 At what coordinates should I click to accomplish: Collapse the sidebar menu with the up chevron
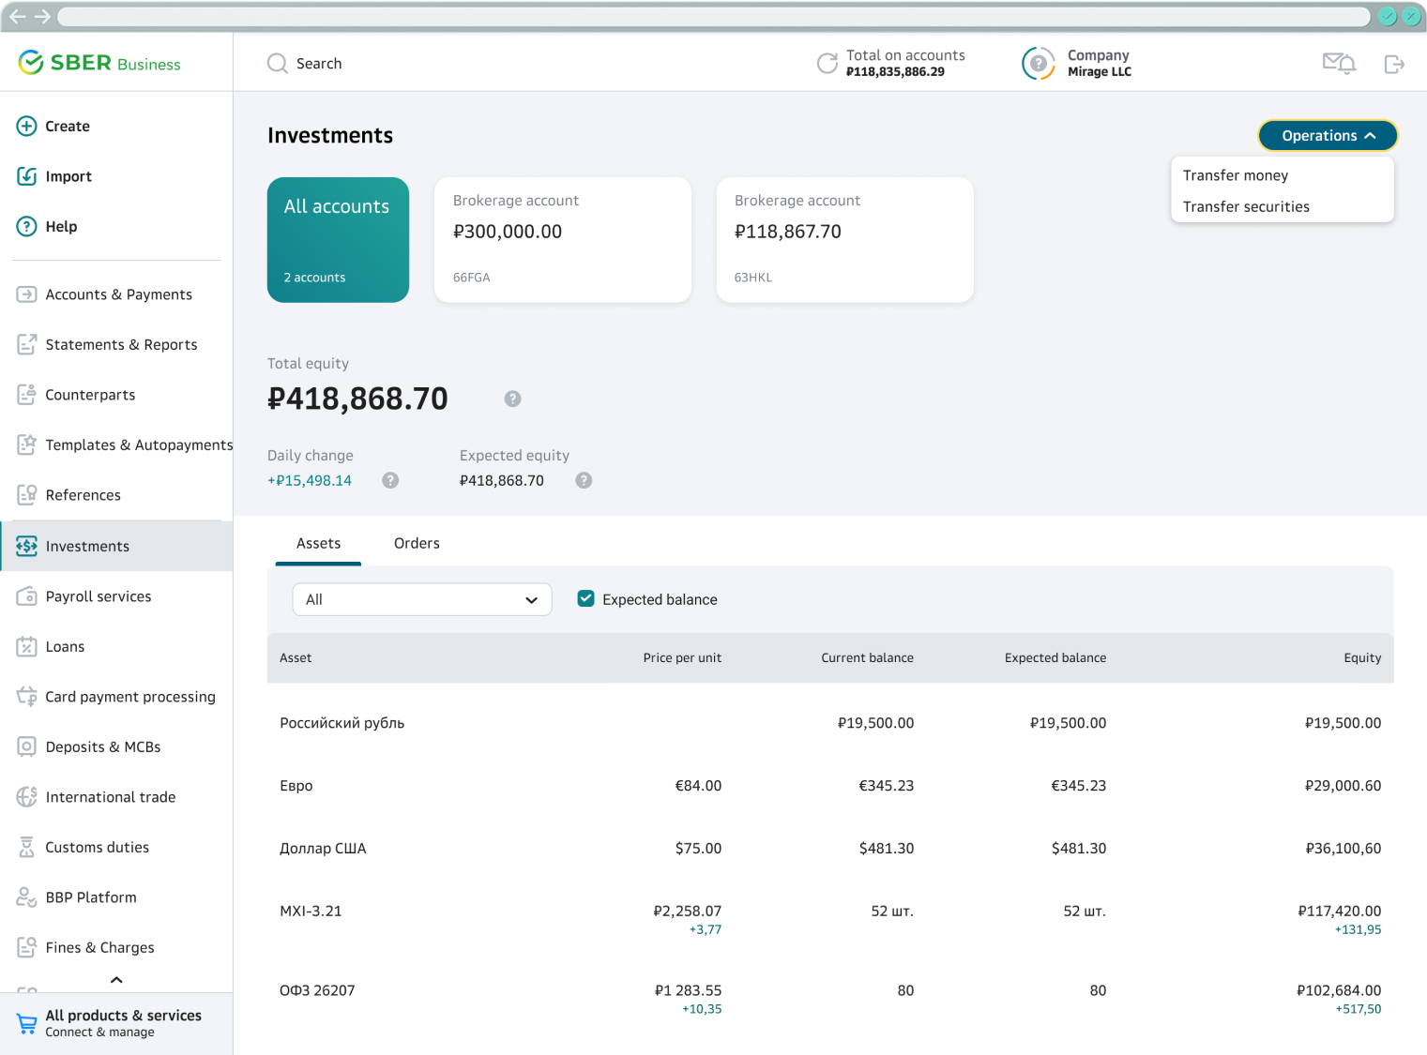point(116,980)
